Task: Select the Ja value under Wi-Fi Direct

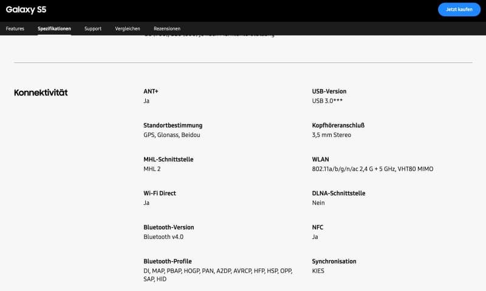Action: pyautogui.click(x=146, y=203)
